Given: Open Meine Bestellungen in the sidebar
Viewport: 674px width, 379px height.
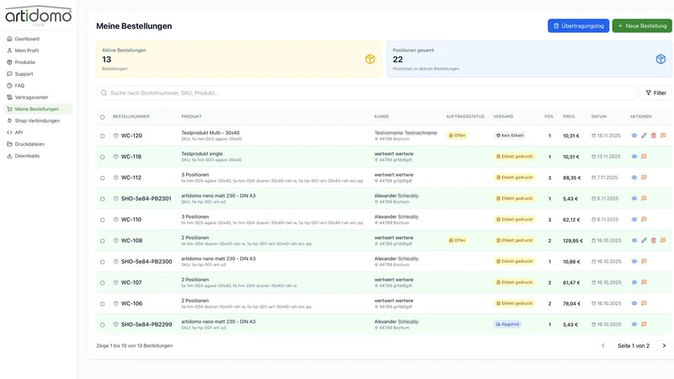Looking at the screenshot, I should (38, 109).
